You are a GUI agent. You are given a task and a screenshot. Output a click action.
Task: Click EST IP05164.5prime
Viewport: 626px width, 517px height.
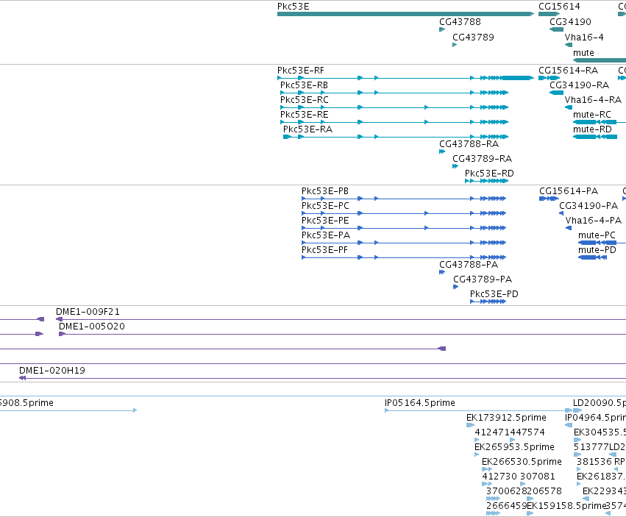pyautogui.click(x=419, y=403)
